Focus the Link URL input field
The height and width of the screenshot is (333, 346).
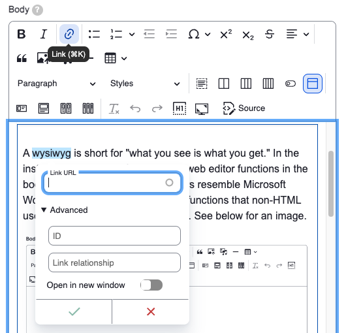(x=112, y=183)
